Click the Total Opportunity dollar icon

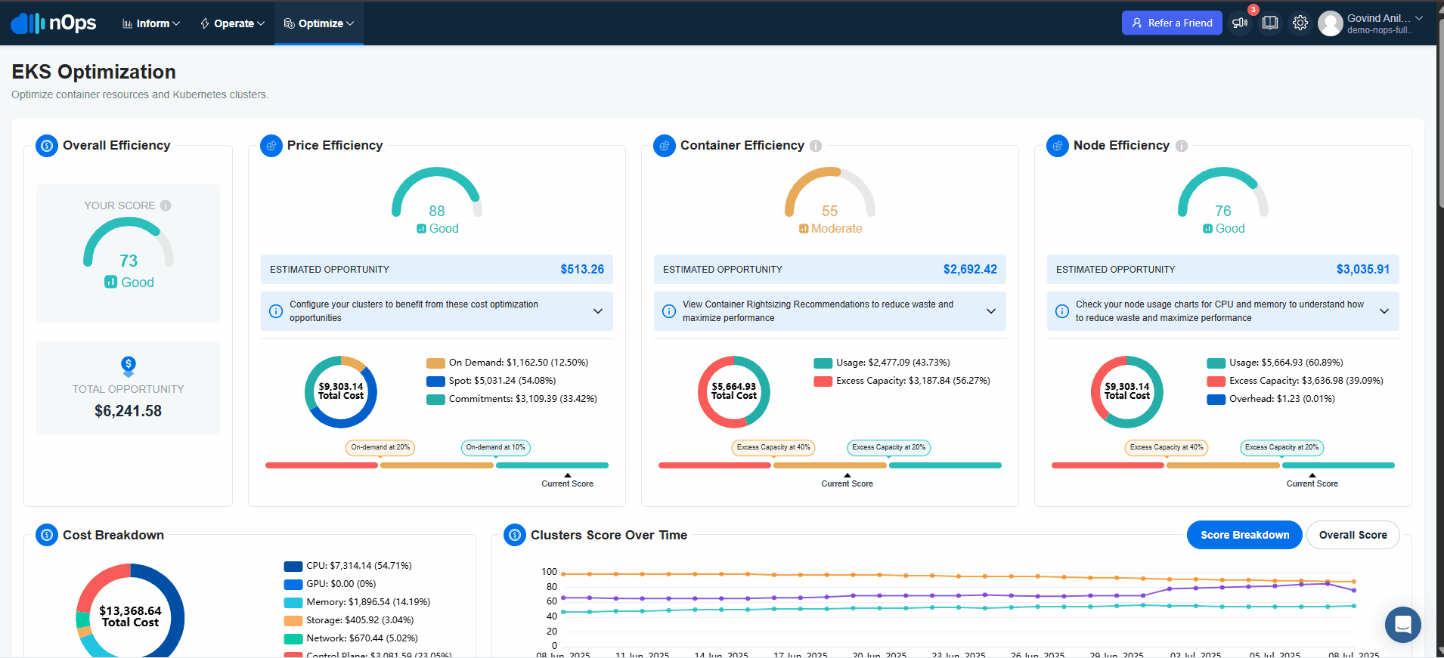[x=129, y=366]
